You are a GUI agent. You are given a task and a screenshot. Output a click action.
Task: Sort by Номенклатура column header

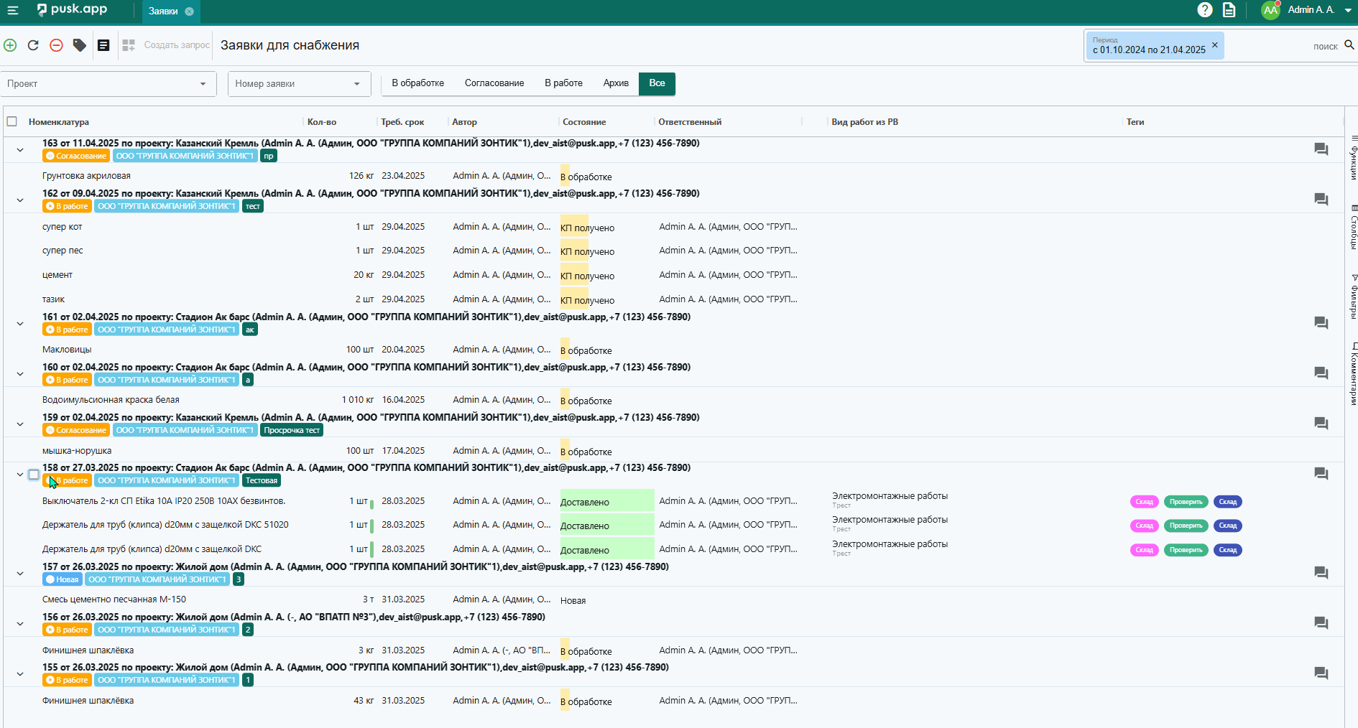click(59, 122)
